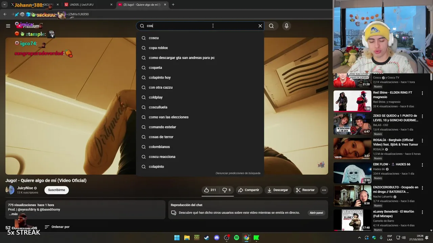Click 'Denunciar predicciones de búsqueda' link
The image size is (433, 243).
click(x=238, y=173)
